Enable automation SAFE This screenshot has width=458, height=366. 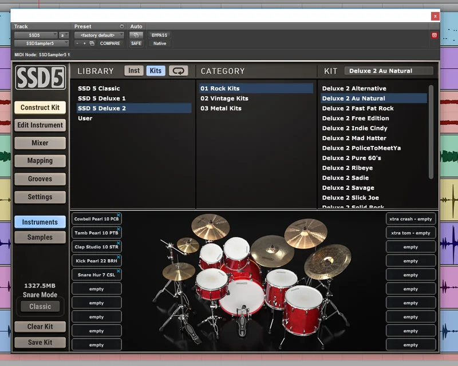[x=136, y=43]
